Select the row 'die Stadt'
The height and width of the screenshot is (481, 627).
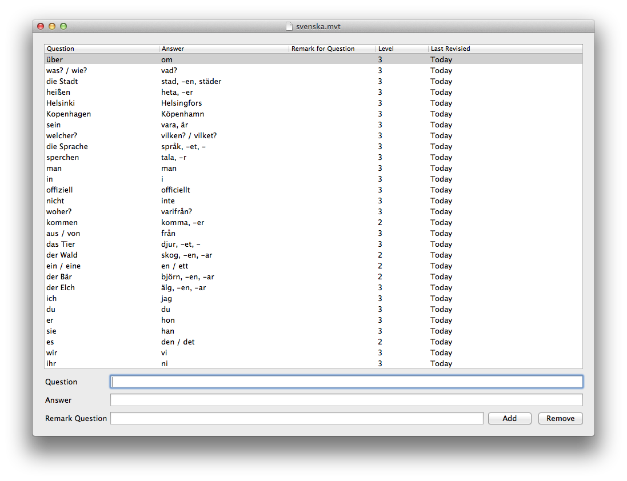pos(313,81)
